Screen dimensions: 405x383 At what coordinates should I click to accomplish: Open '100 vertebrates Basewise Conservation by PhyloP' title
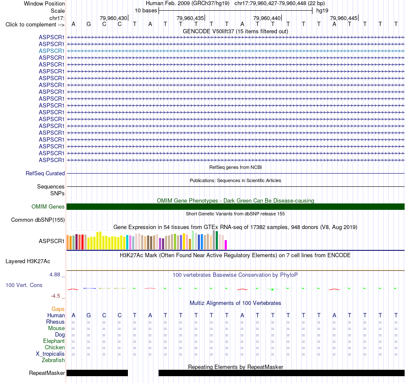235,275
